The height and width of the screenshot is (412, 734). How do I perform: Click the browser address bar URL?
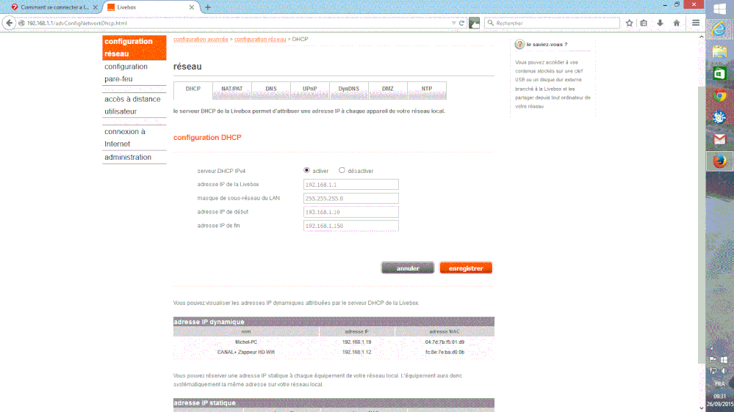coord(76,23)
